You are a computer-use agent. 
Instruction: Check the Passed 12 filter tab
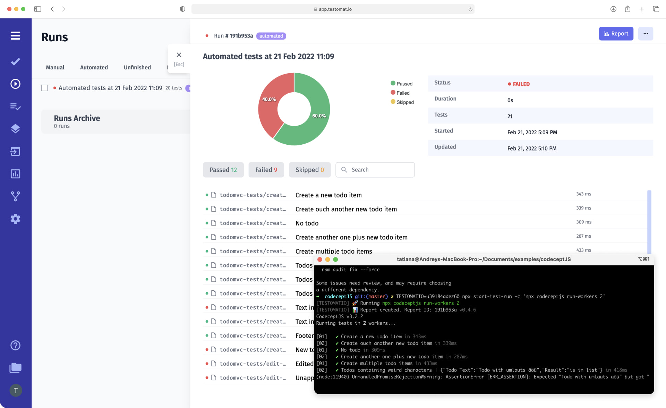(x=223, y=169)
